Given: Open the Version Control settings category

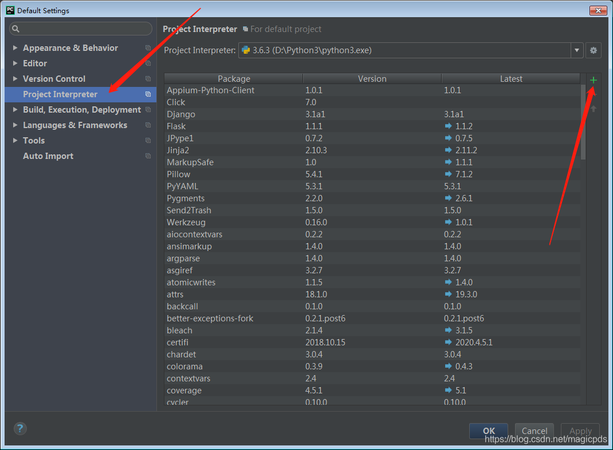Looking at the screenshot, I should [x=54, y=79].
